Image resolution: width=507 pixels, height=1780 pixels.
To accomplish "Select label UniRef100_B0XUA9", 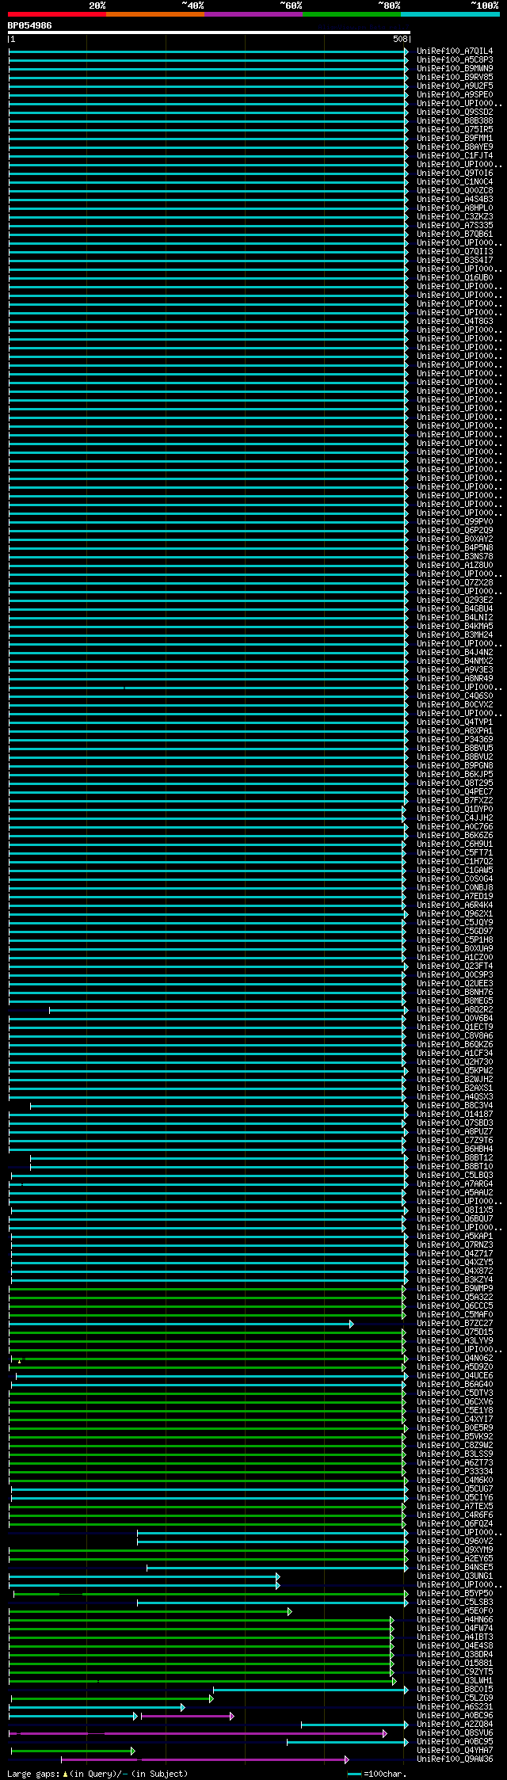I will (x=455, y=949).
